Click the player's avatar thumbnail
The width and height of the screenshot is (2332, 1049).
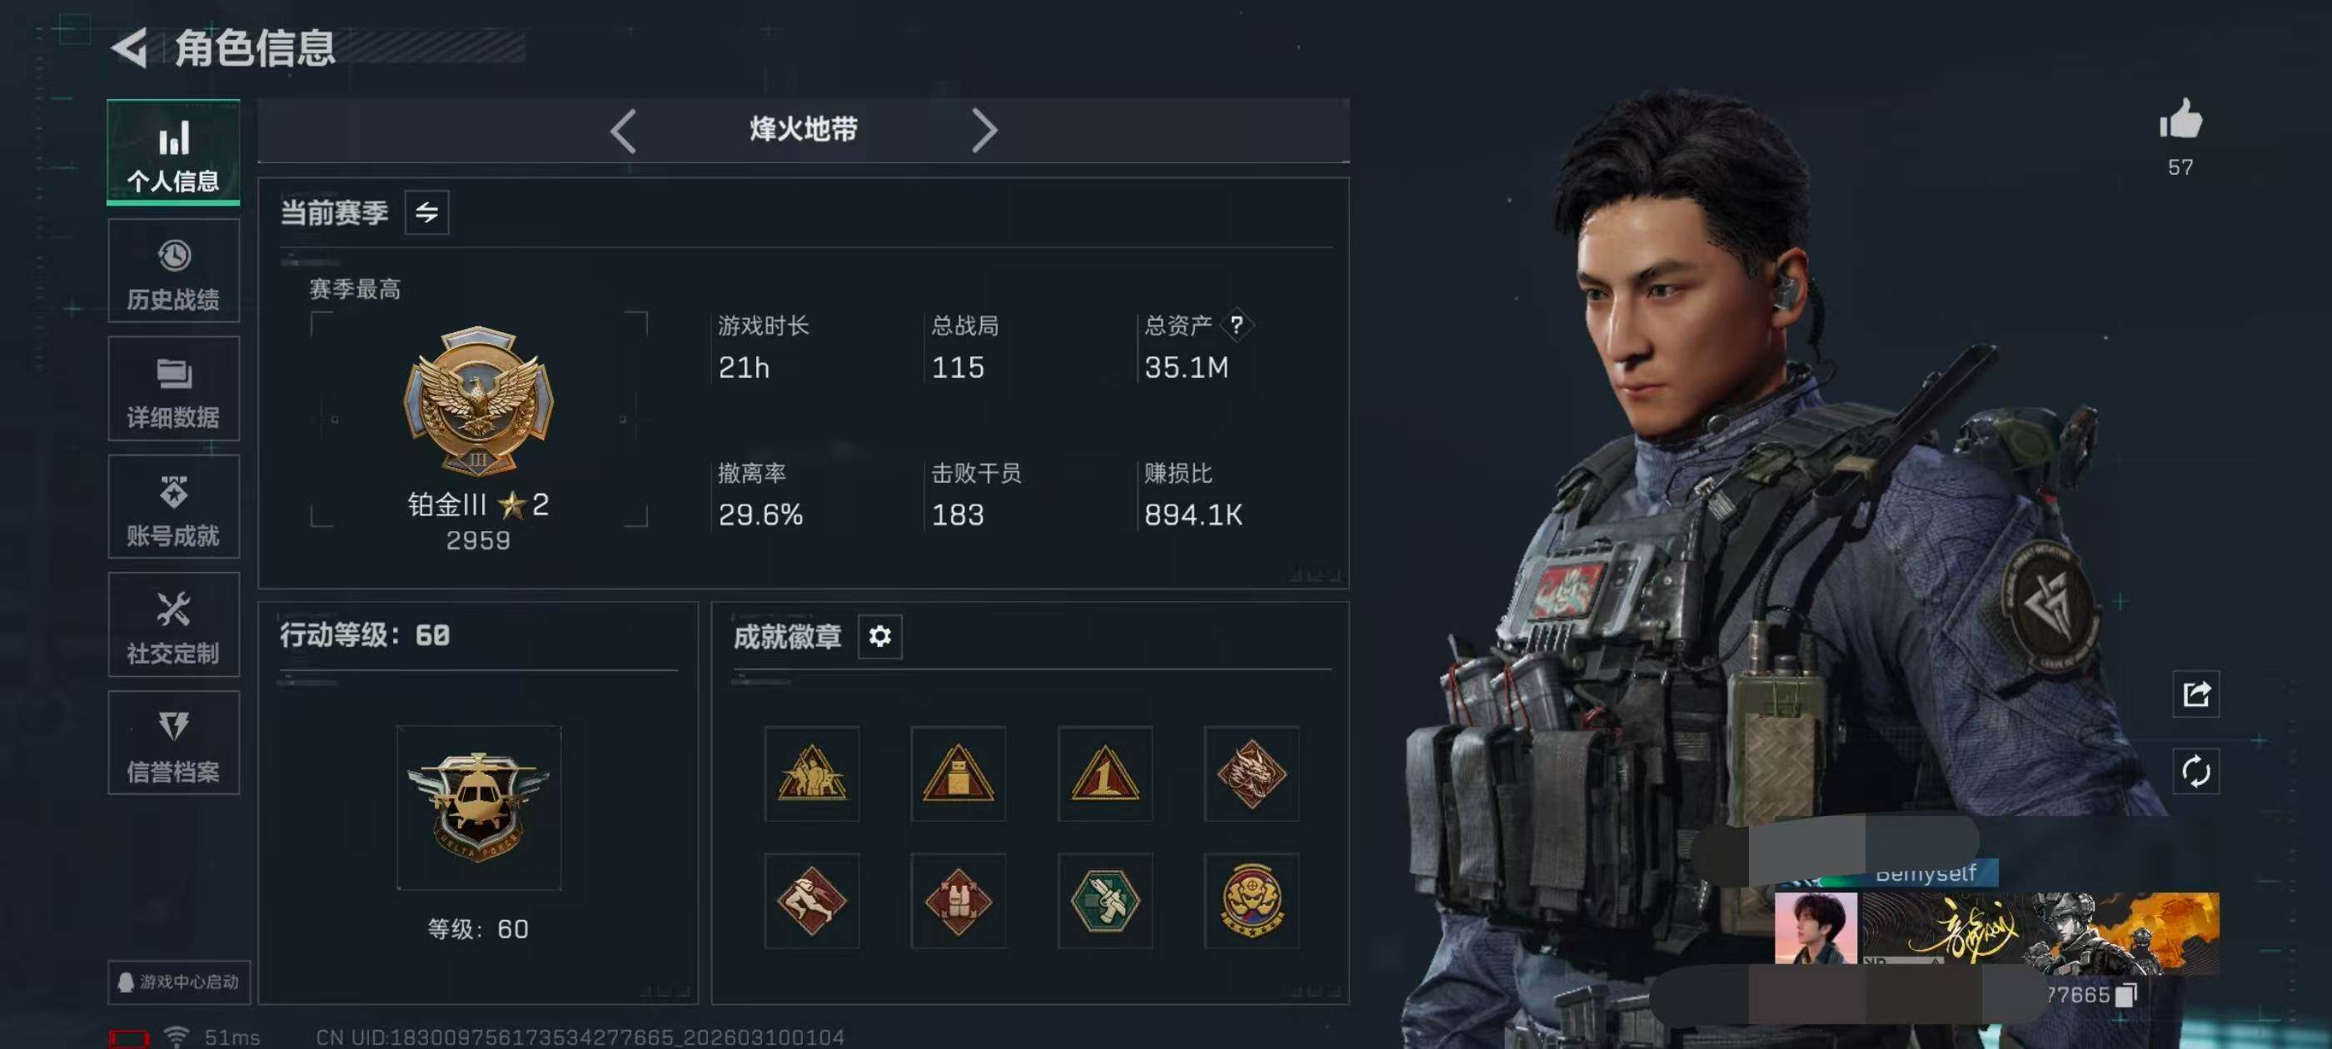pos(1816,928)
